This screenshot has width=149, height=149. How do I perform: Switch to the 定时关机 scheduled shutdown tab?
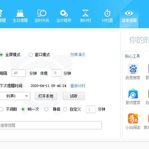[42, 16]
